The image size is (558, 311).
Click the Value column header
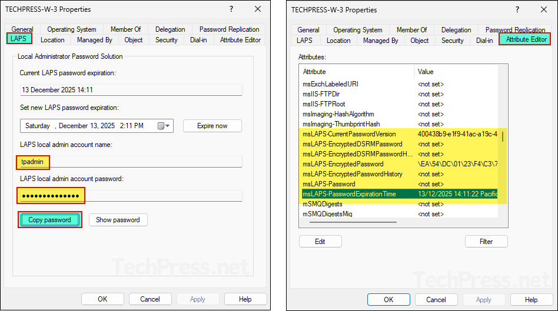456,72
